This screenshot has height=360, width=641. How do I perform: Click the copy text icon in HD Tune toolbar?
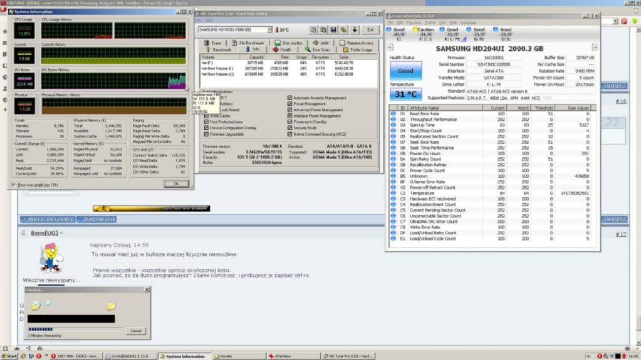314,29
